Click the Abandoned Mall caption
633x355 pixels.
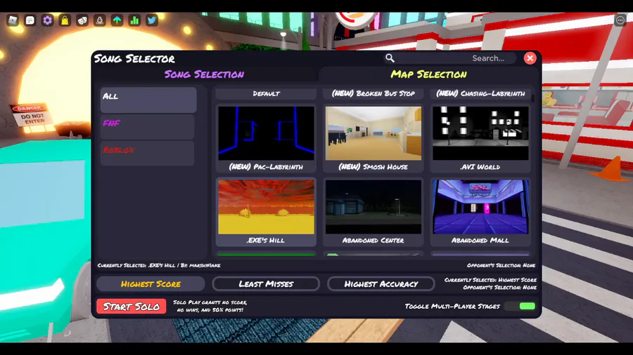[480, 240]
